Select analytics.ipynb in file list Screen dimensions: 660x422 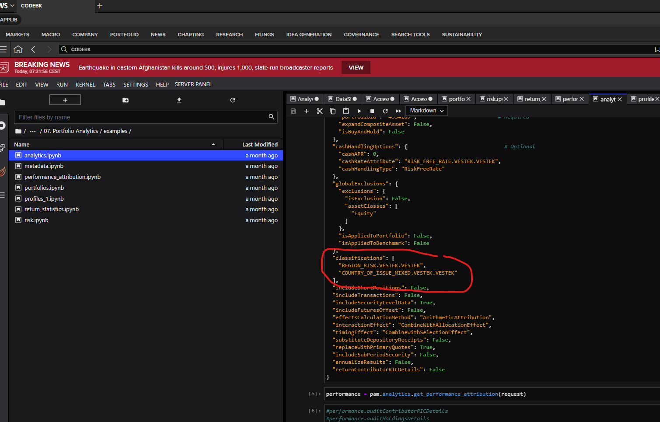pyautogui.click(x=146, y=155)
